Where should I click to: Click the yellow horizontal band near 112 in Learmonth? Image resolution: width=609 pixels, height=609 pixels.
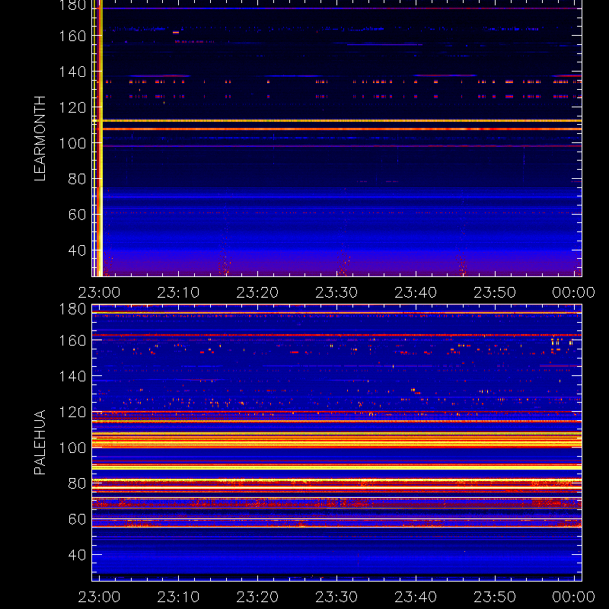pos(336,121)
